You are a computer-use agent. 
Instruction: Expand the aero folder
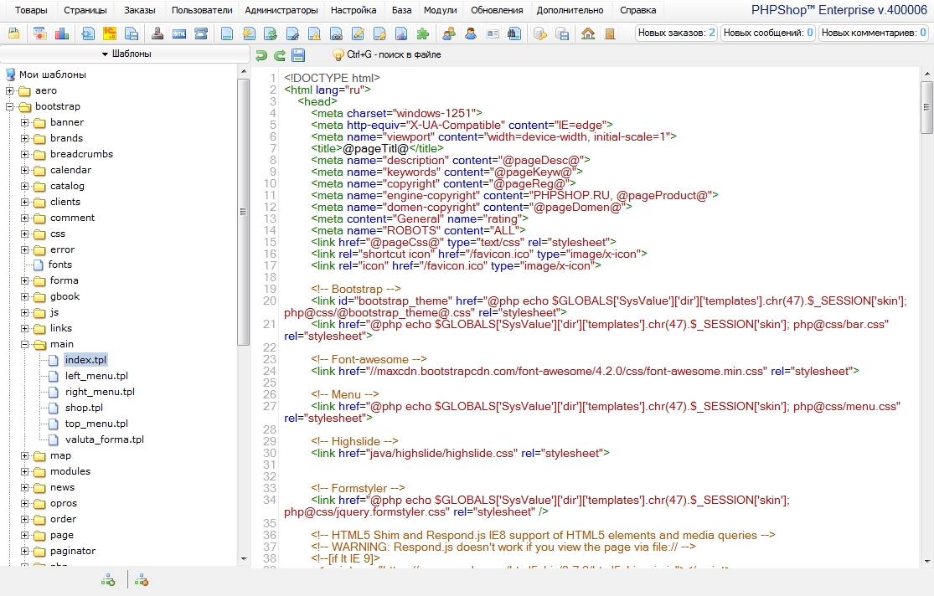tap(9, 90)
